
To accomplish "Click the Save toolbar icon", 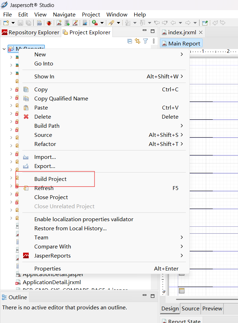I will tap(20, 23).
